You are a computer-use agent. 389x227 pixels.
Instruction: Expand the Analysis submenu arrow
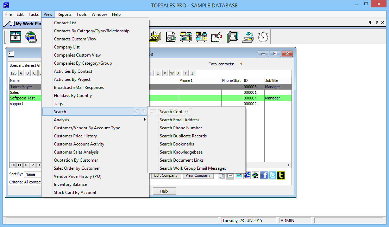pos(145,119)
